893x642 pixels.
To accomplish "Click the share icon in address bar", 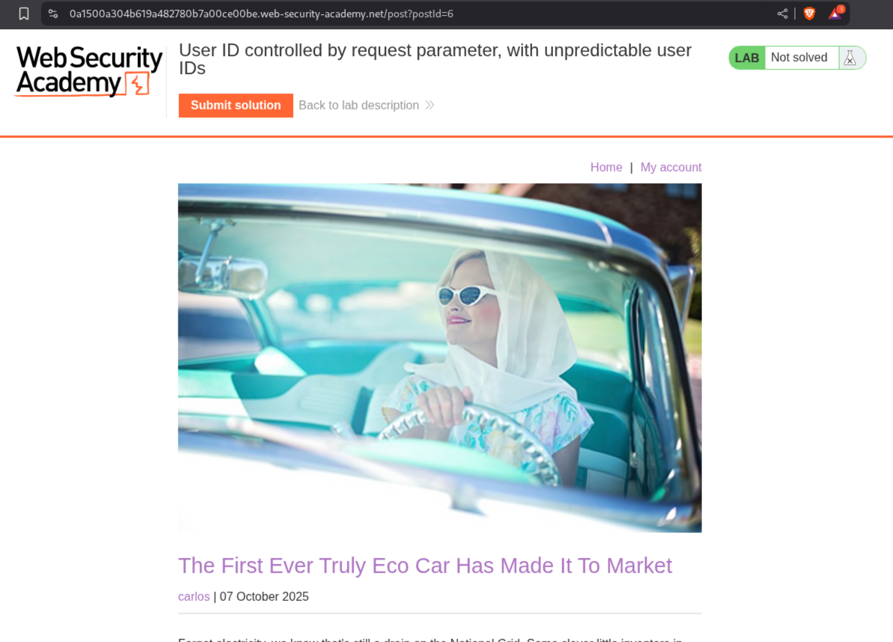I will pyautogui.click(x=782, y=14).
